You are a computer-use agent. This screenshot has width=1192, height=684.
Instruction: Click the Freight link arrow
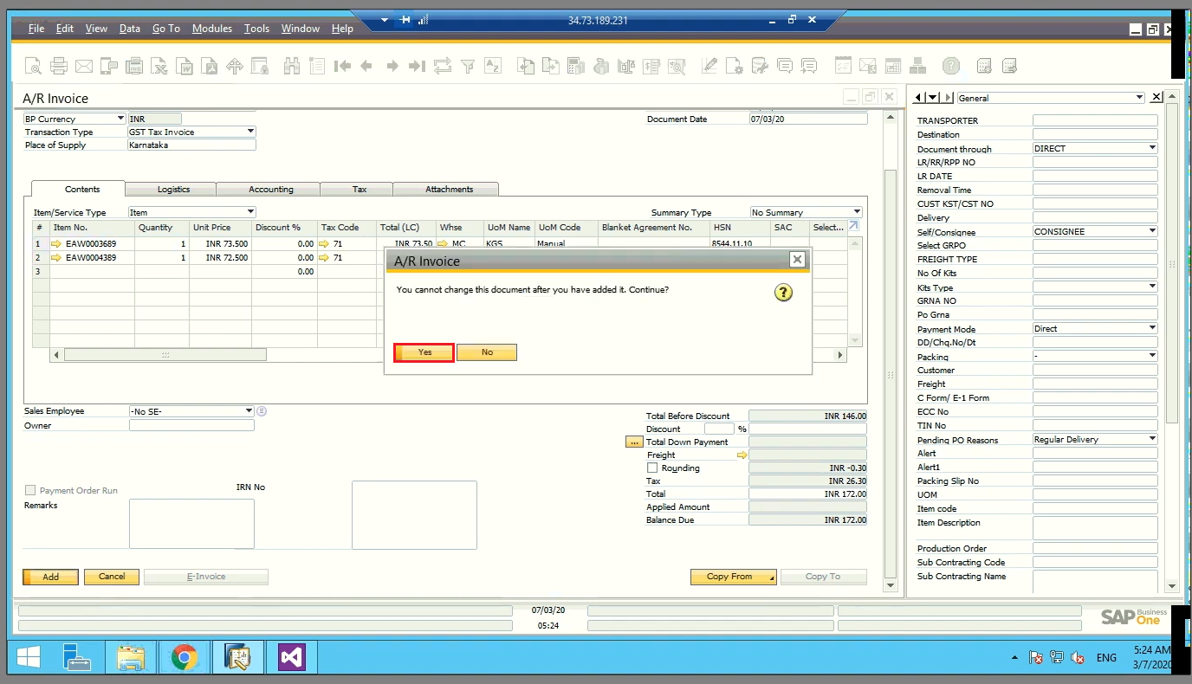coord(742,455)
